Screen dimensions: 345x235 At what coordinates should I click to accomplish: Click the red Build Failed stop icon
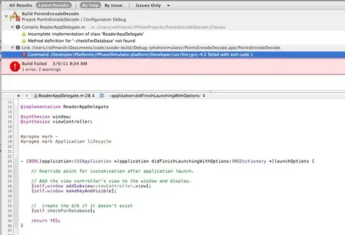coord(15,66)
